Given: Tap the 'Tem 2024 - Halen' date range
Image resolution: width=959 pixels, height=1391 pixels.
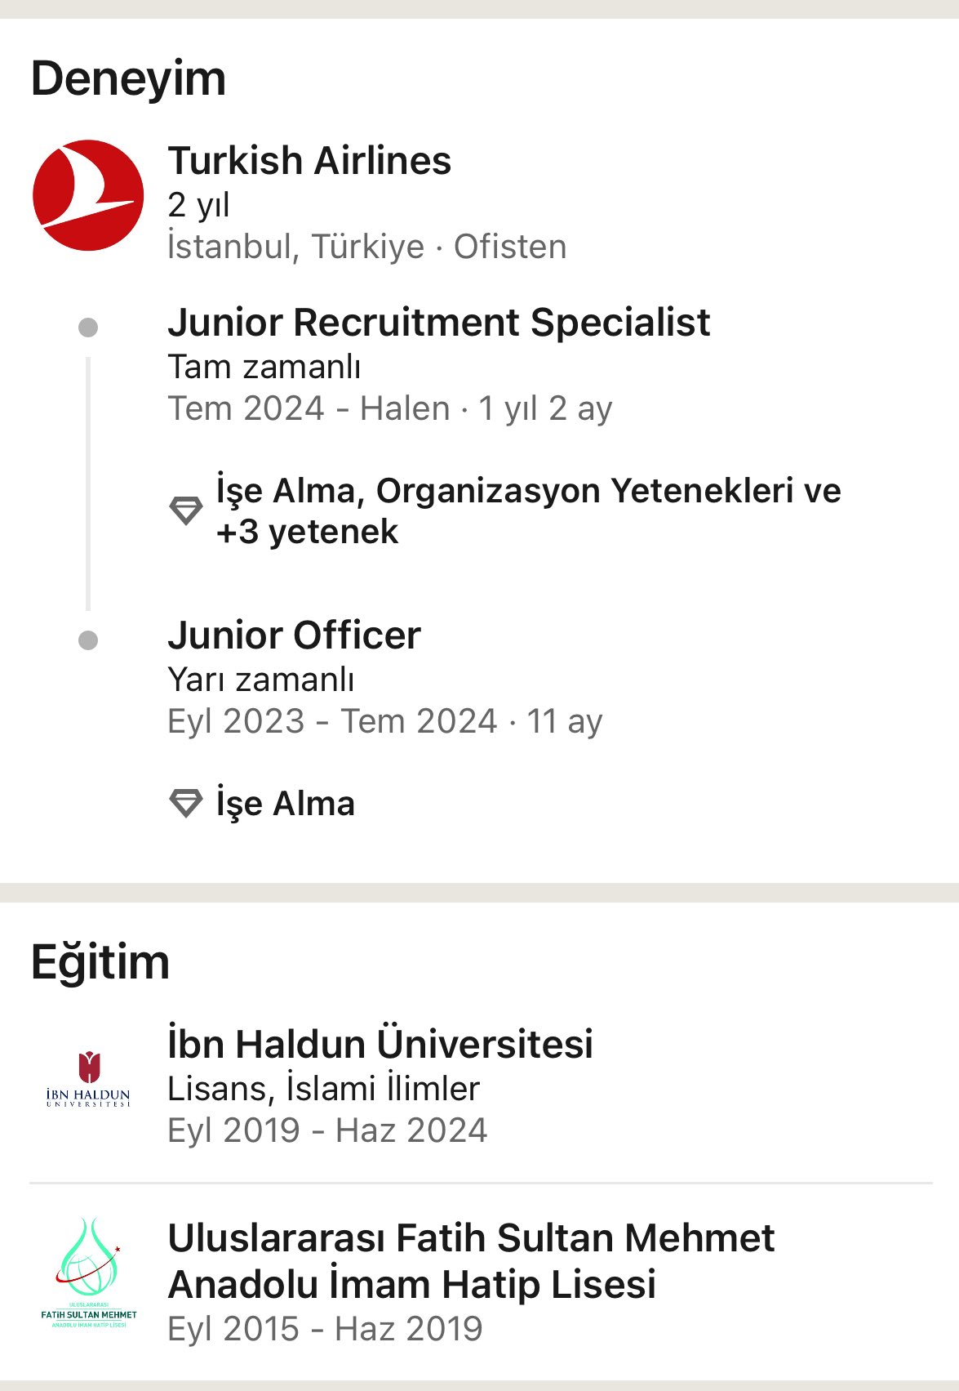Looking at the screenshot, I should point(309,408).
